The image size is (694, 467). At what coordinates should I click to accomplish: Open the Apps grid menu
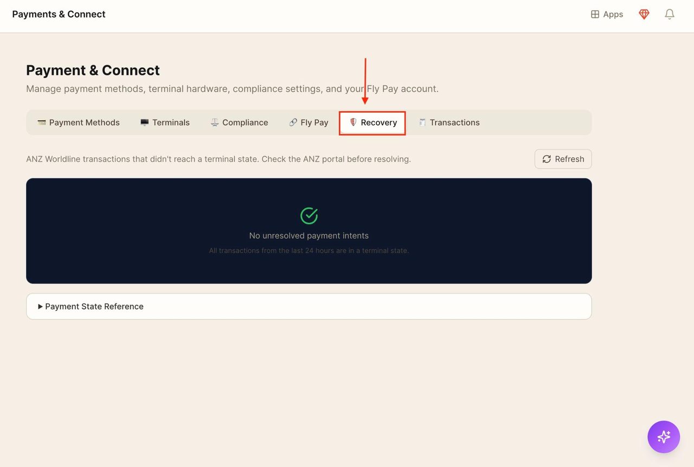[607, 15]
